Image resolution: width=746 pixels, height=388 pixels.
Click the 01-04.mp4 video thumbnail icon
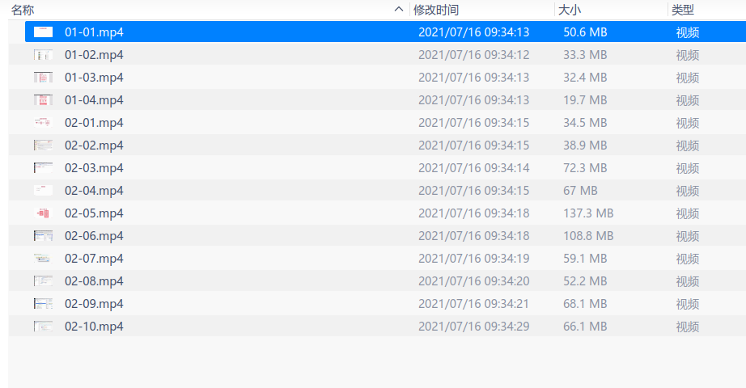(44, 100)
